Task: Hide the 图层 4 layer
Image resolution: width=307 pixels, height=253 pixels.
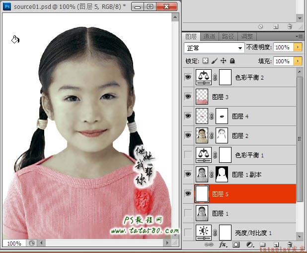Action: tap(188, 116)
